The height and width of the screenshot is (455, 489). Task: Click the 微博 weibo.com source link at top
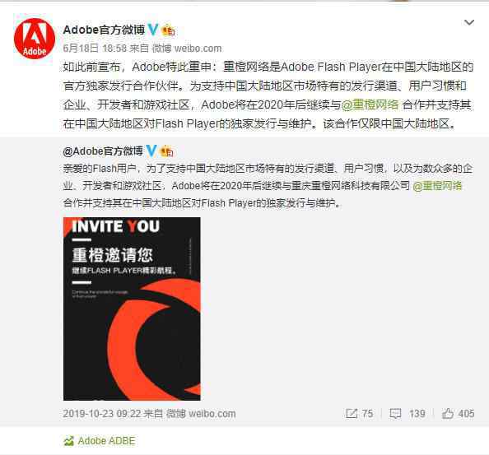[187, 49]
